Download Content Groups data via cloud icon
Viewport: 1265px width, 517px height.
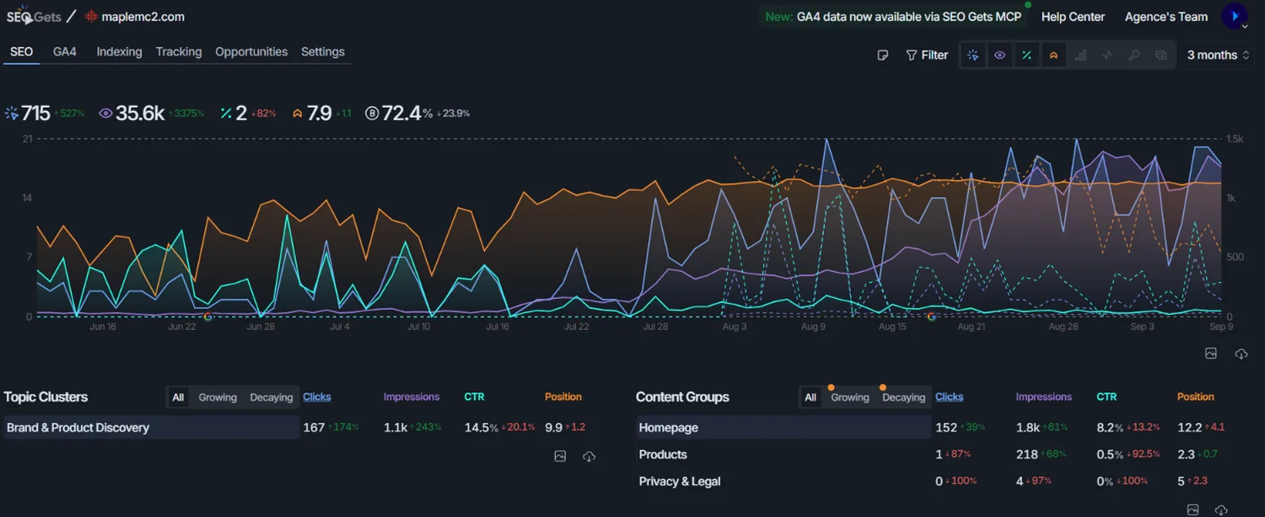pos(1222,510)
